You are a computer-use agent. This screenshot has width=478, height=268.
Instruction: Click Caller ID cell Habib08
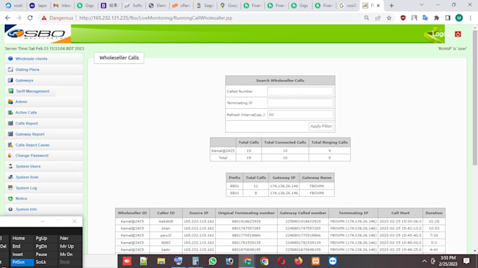pos(166,222)
